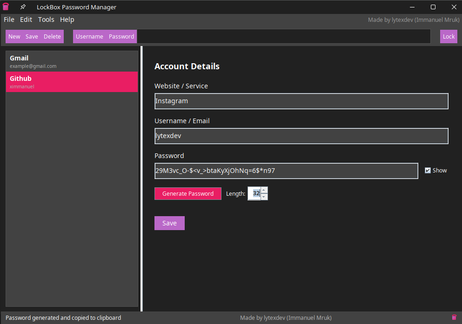462x324 pixels.
Task: Click the 'Website / Service' label
Action: [x=181, y=86]
